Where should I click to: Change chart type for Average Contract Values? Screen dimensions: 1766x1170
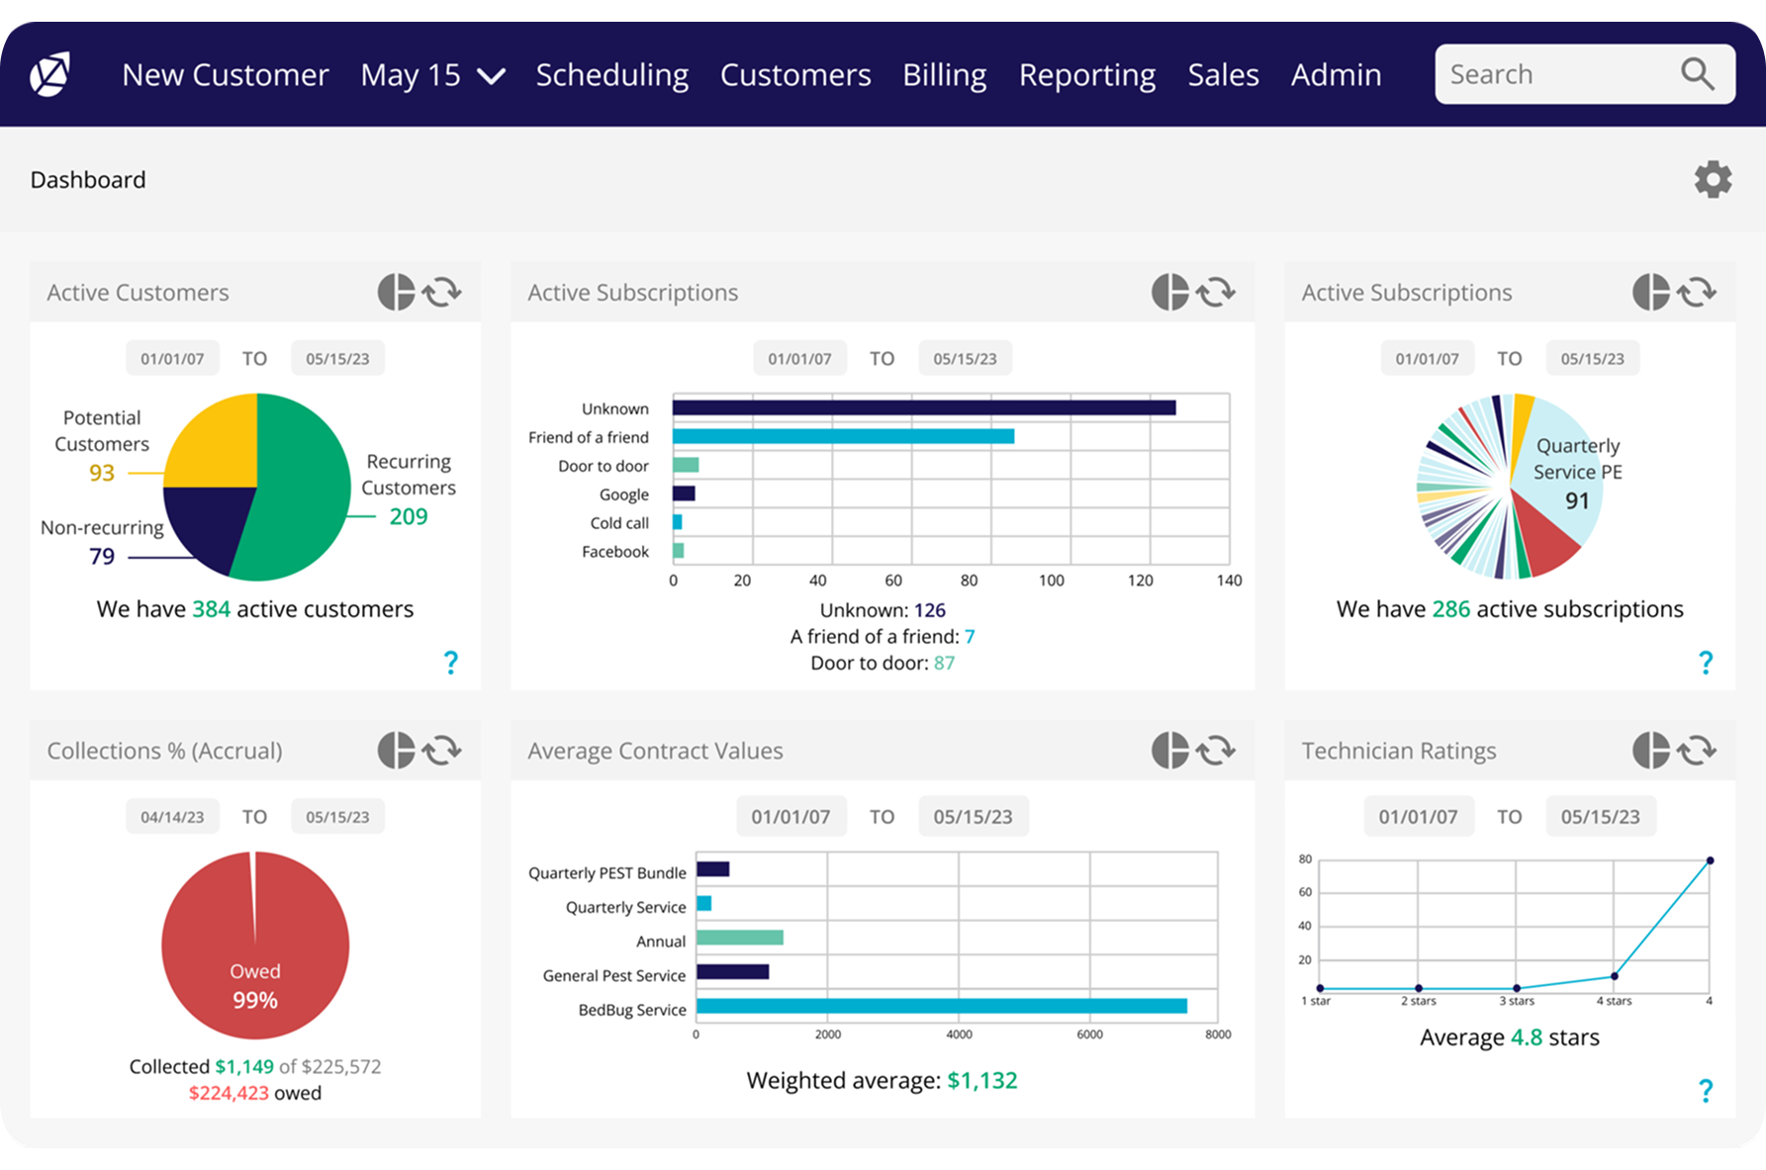coord(1169,751)
